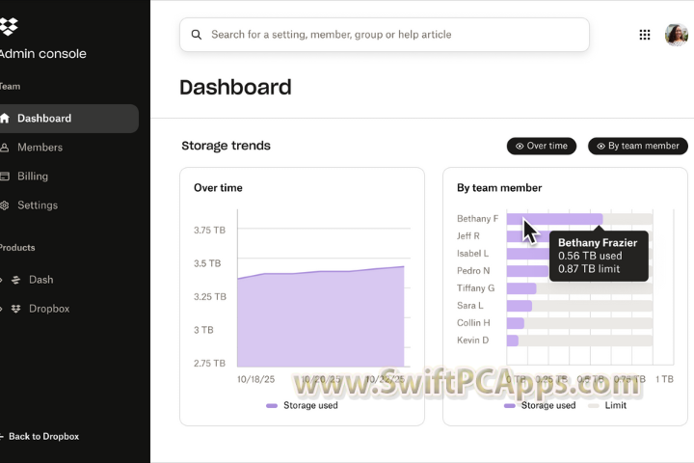Click the Isabel L member label
This screenshot has height=463, width=694.
point(472,254)
